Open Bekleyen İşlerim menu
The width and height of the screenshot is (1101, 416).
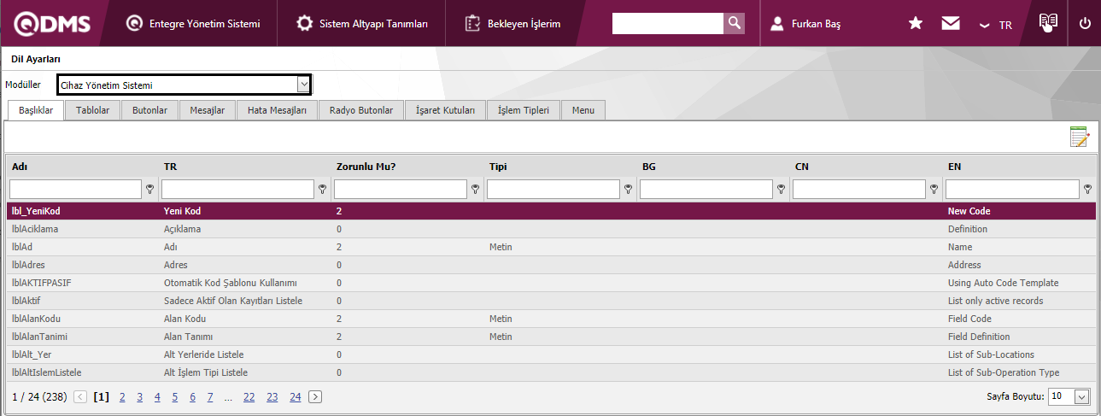(x=512, y=24)
